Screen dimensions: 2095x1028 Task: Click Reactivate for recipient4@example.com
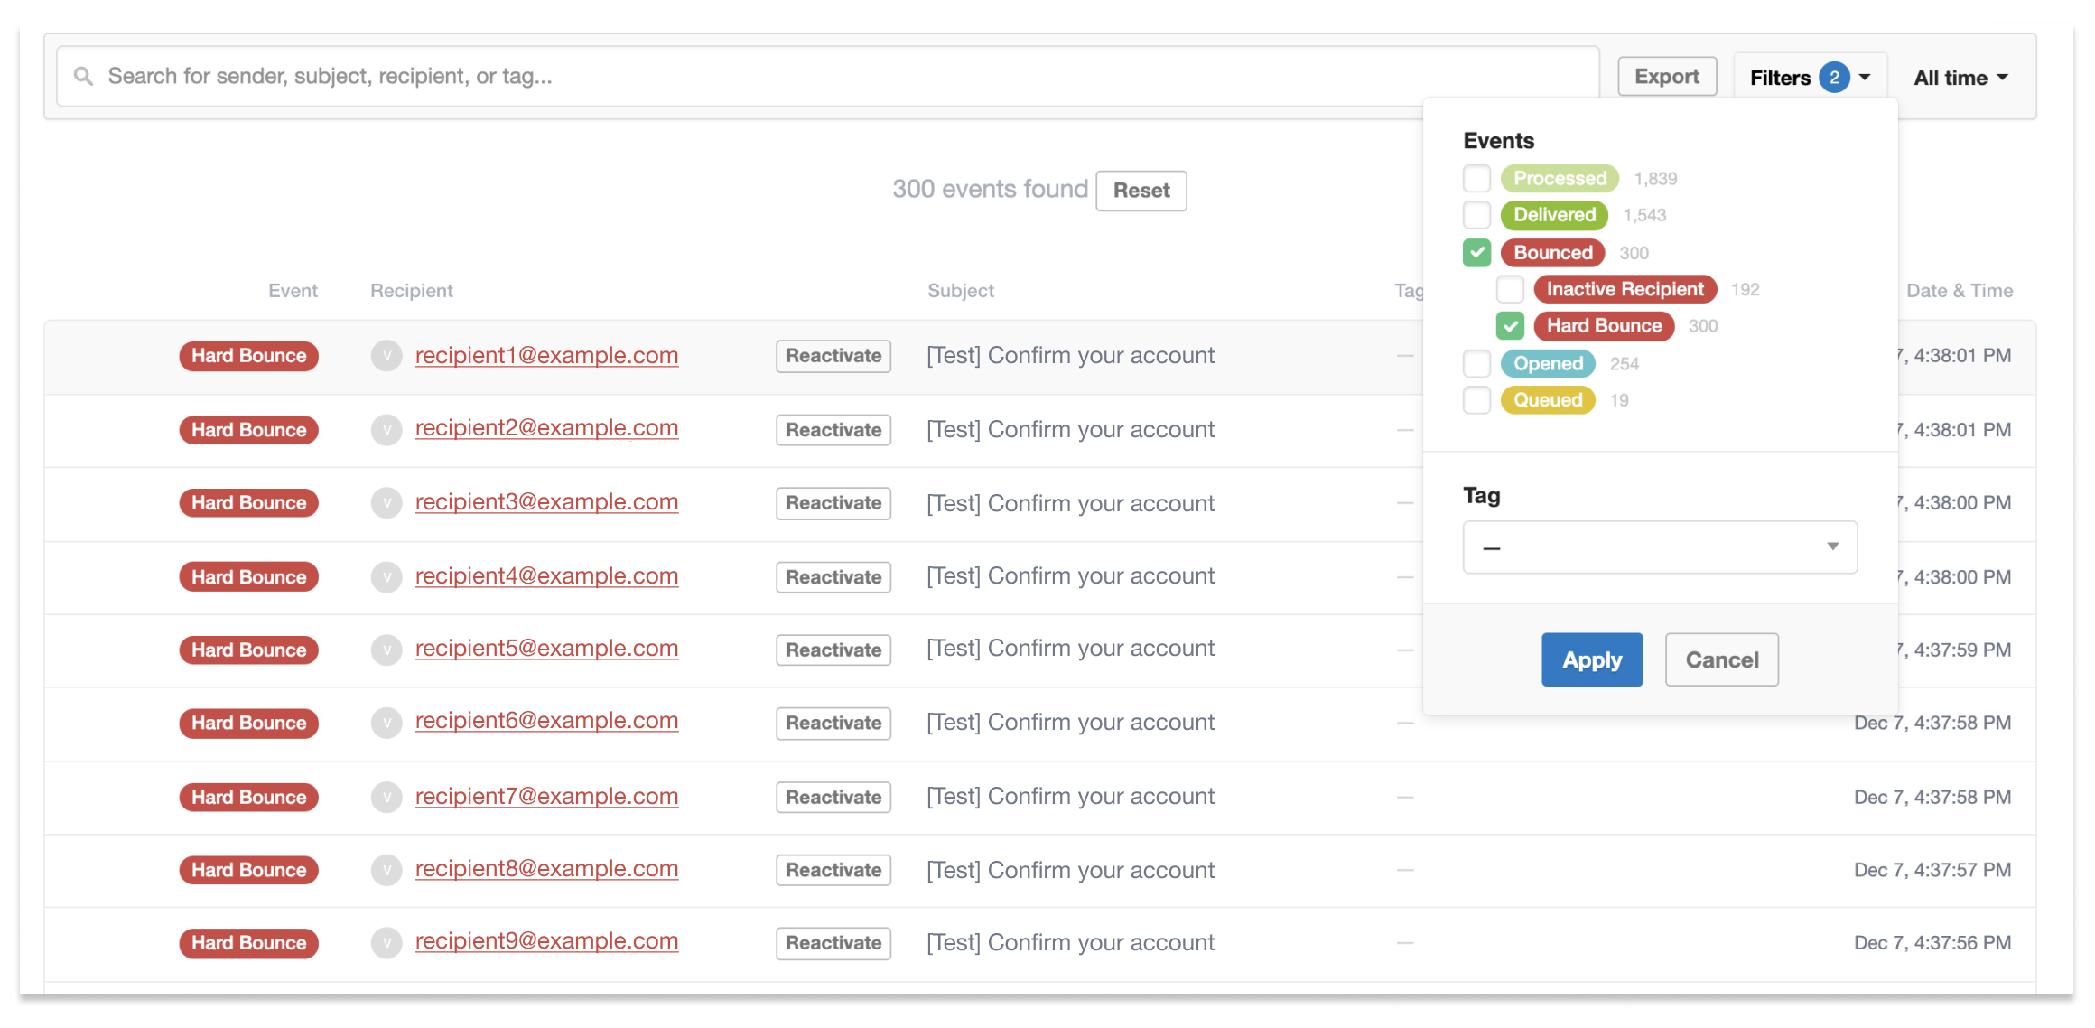[833, 577]
